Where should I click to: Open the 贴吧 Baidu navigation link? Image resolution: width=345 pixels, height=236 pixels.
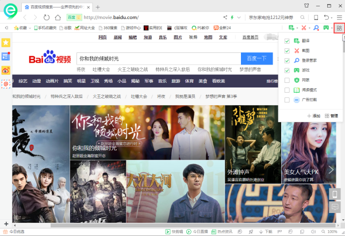[133, 37]
